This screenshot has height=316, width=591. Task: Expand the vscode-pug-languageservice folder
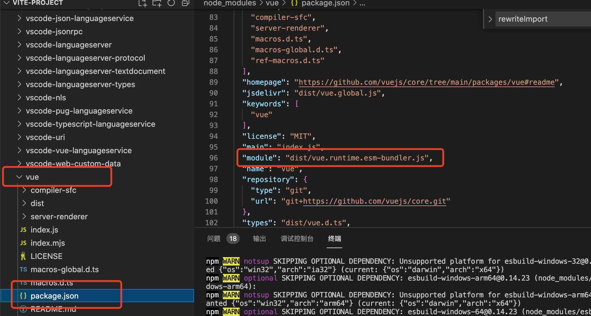point(20,111)
